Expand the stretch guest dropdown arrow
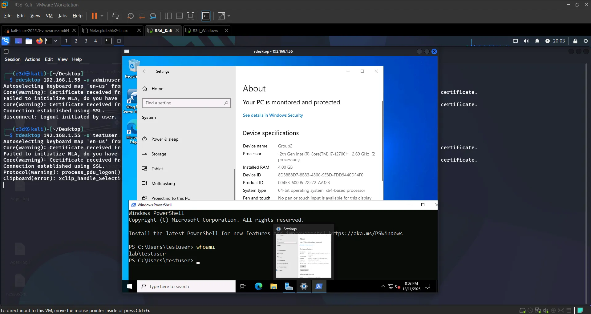 pos(229,16)
